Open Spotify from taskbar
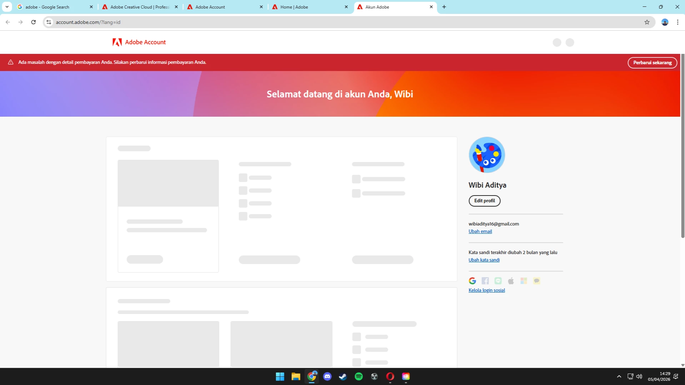The image size is (685, 385). (x=359, y=376)
